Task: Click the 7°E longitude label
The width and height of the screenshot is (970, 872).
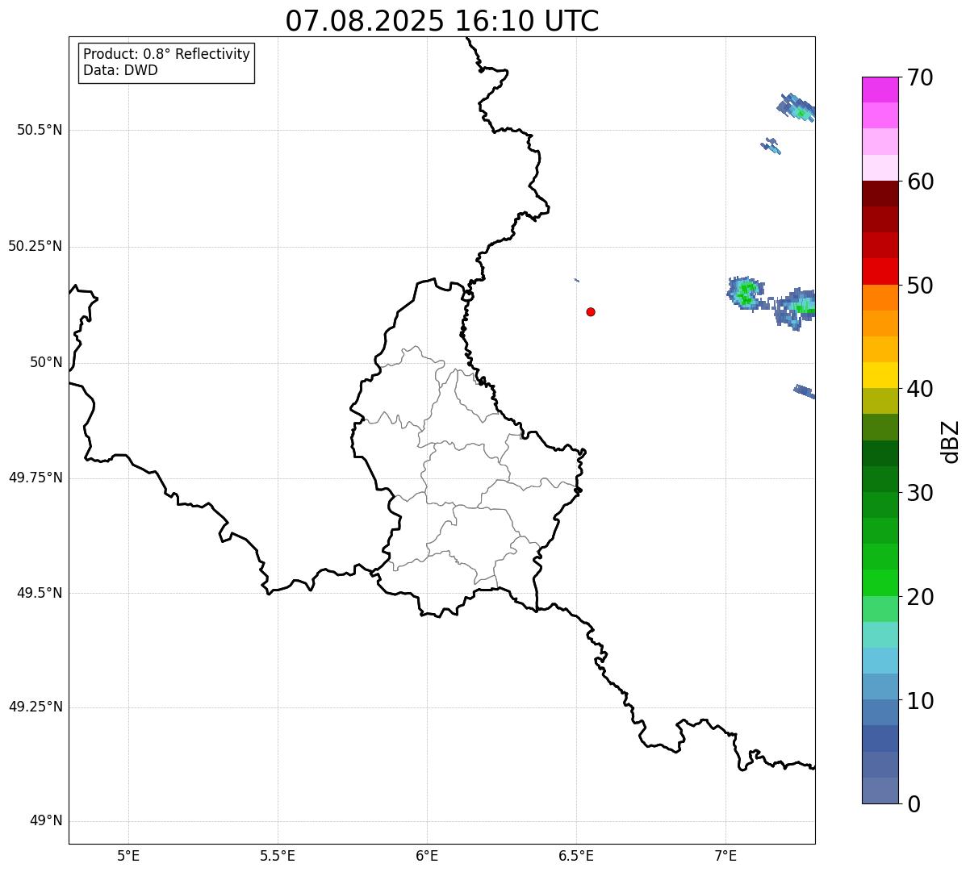Action: click(x=725, y=855)
